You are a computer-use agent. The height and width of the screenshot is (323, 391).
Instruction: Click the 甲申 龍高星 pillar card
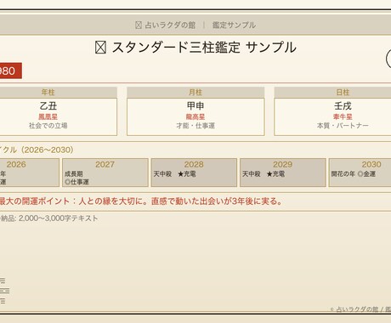pyautogui.click(x=195, y=116)
